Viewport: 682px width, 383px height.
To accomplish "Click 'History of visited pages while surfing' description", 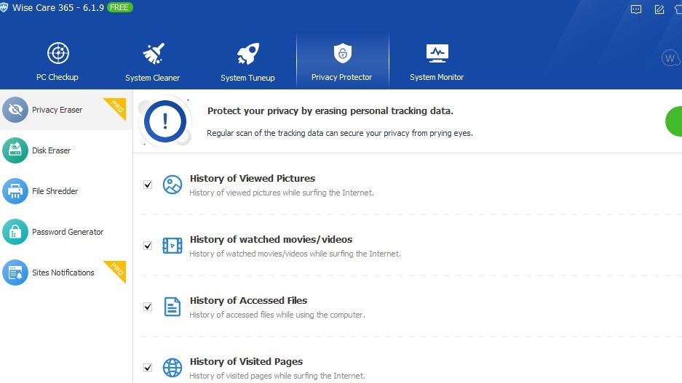I will tap(277, 376).
